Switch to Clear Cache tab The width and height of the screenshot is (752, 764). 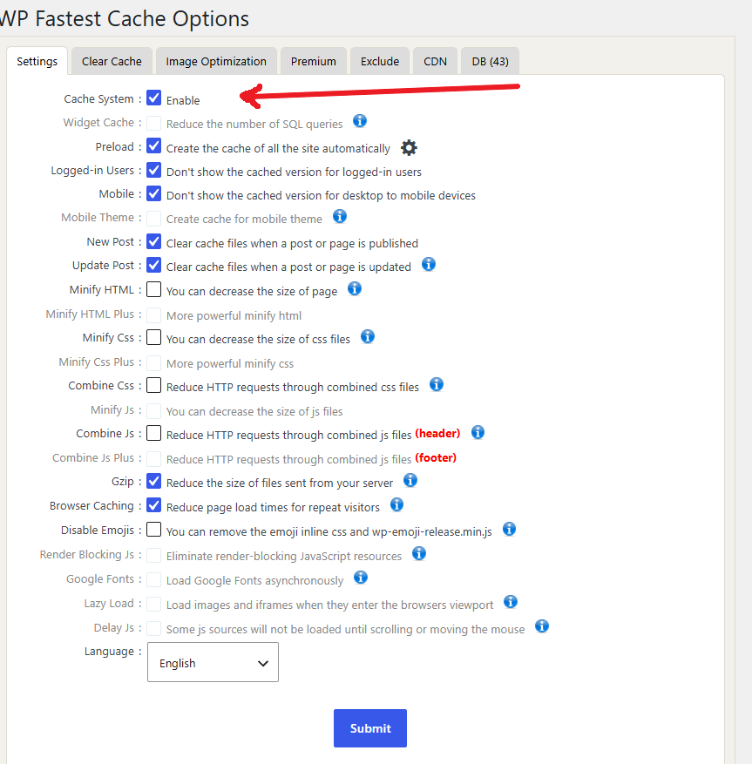pos(112,61)
